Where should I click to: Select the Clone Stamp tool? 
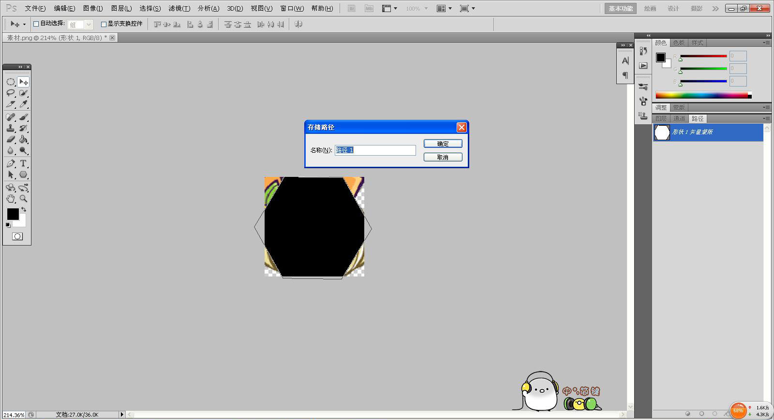point(11,128)
